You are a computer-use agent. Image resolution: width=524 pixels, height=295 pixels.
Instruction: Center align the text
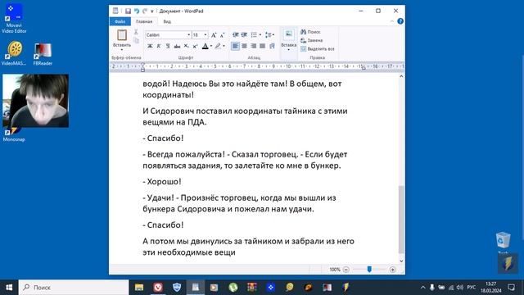pyautogui.click(x=244, y=46)
